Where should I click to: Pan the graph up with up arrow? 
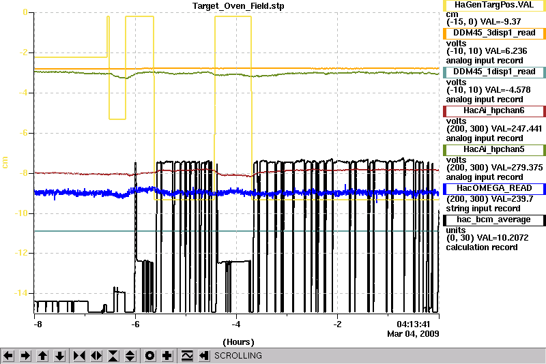click(x=42, y=356)
